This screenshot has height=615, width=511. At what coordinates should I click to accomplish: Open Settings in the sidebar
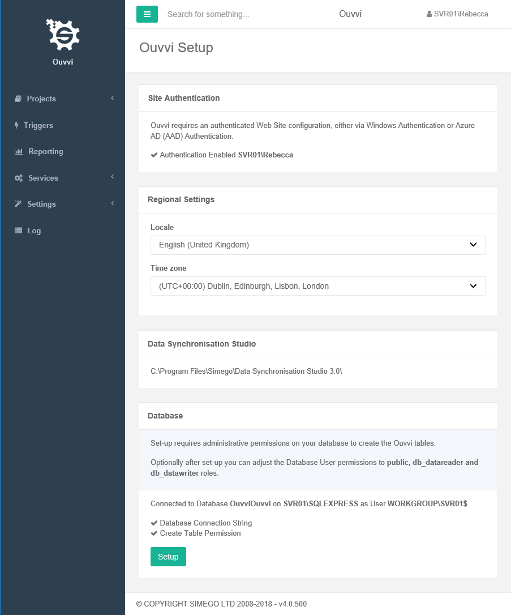[41, 204]
